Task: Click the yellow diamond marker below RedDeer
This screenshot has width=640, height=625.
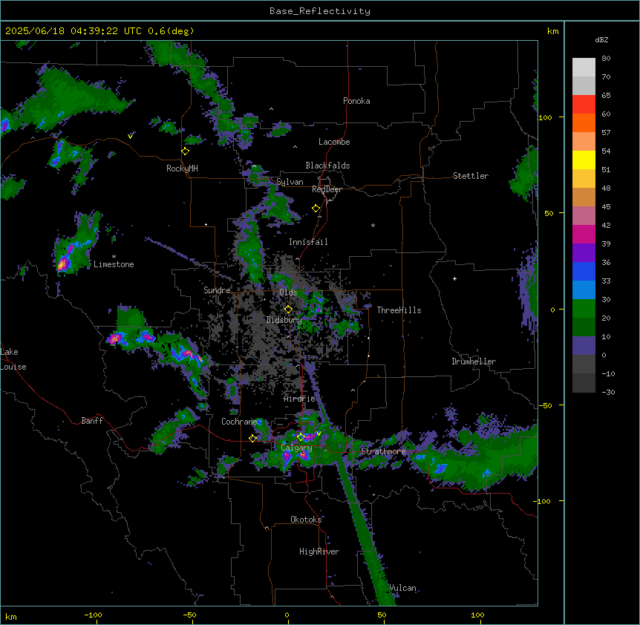Action: [316, 209]
